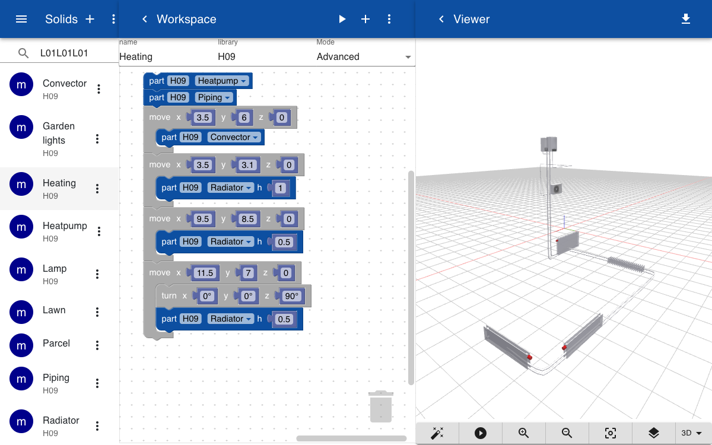The height and width of the screenshot is (445, 712).
Task: Open Radiator dropdown with h value 1
Action: pos(231,187)
